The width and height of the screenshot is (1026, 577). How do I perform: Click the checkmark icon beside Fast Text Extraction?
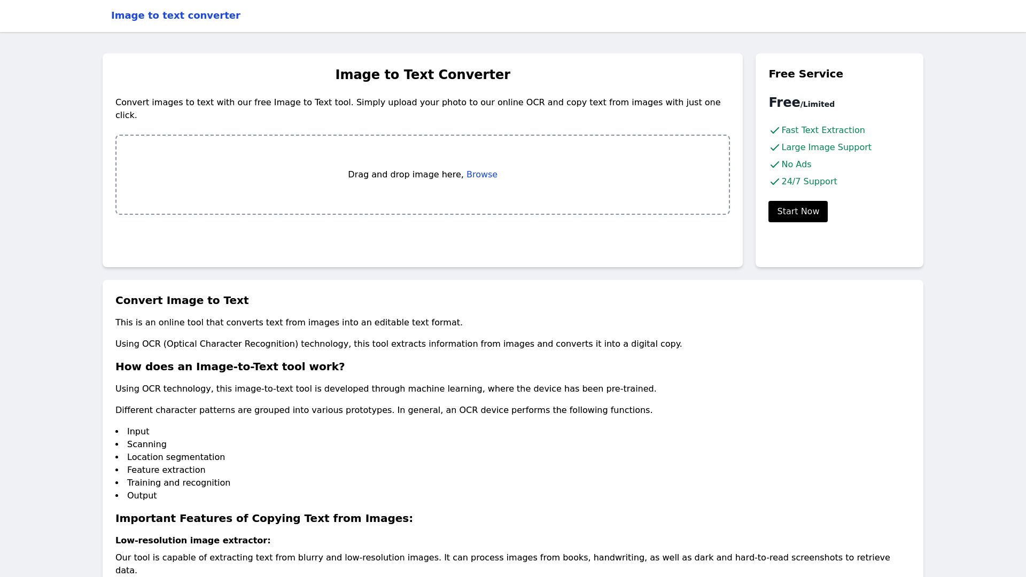pos(775,130)
